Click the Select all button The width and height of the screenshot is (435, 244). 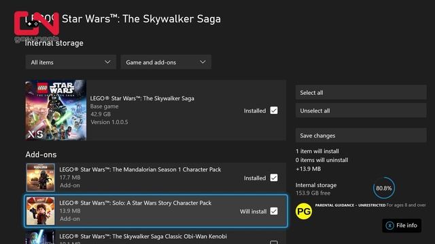coord(361,93)
